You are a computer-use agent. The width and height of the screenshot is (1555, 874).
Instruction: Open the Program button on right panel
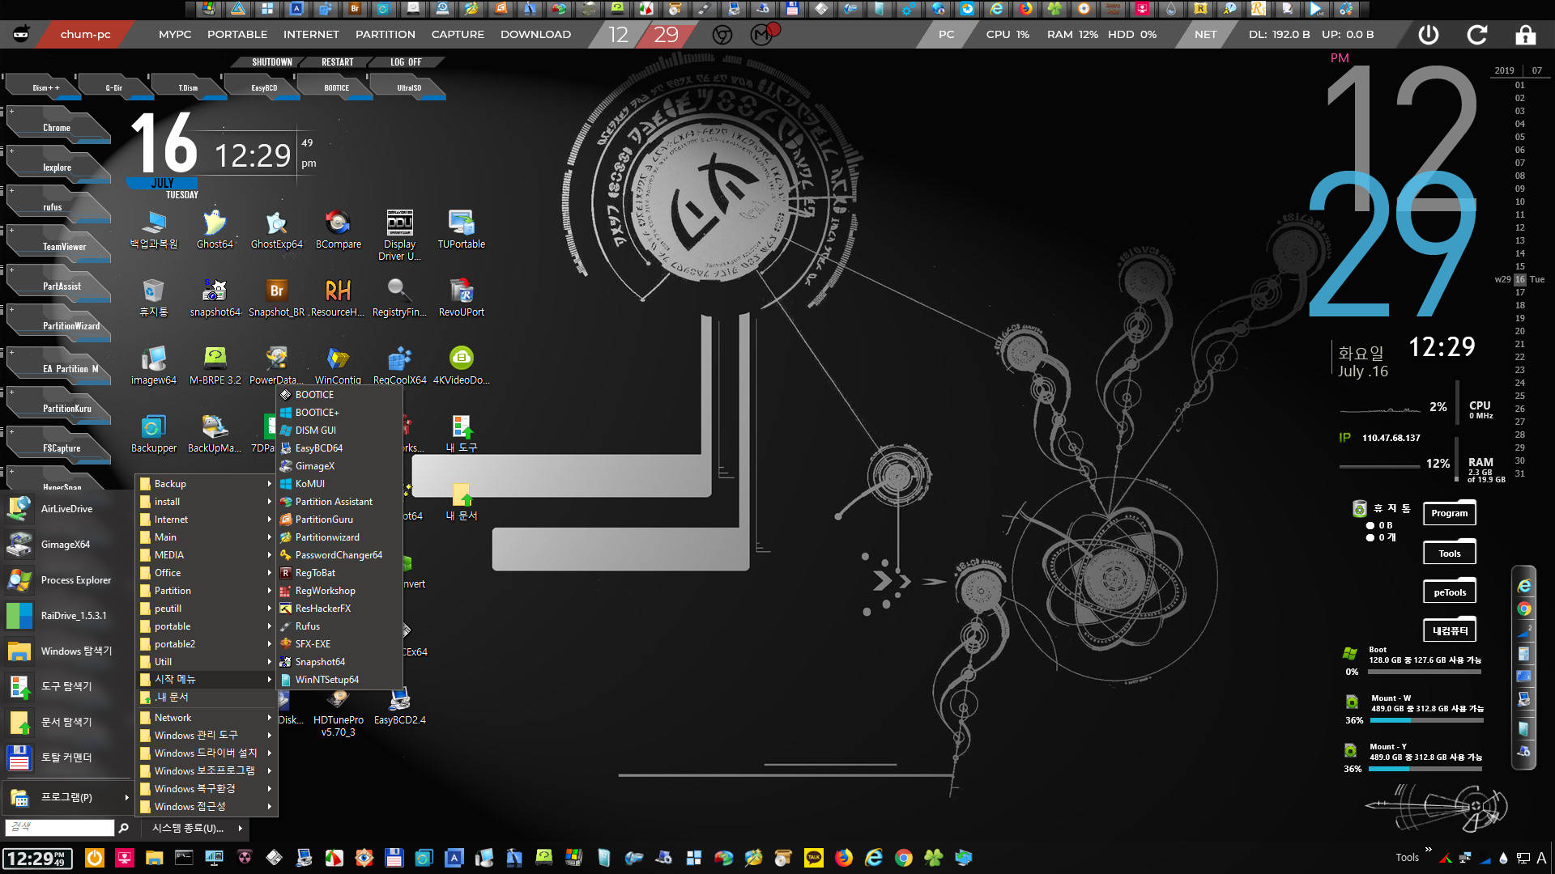click(1449, 513)
